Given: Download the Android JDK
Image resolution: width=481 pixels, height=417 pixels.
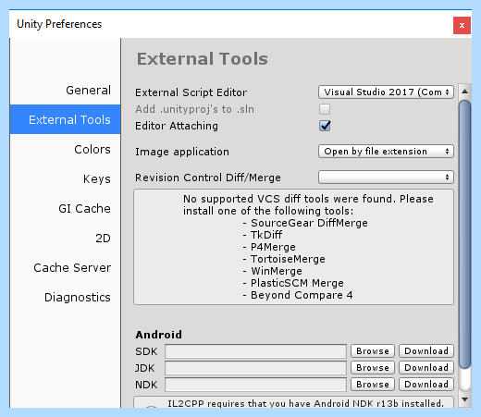Looking at the screenshot, I should coord(426,368).
